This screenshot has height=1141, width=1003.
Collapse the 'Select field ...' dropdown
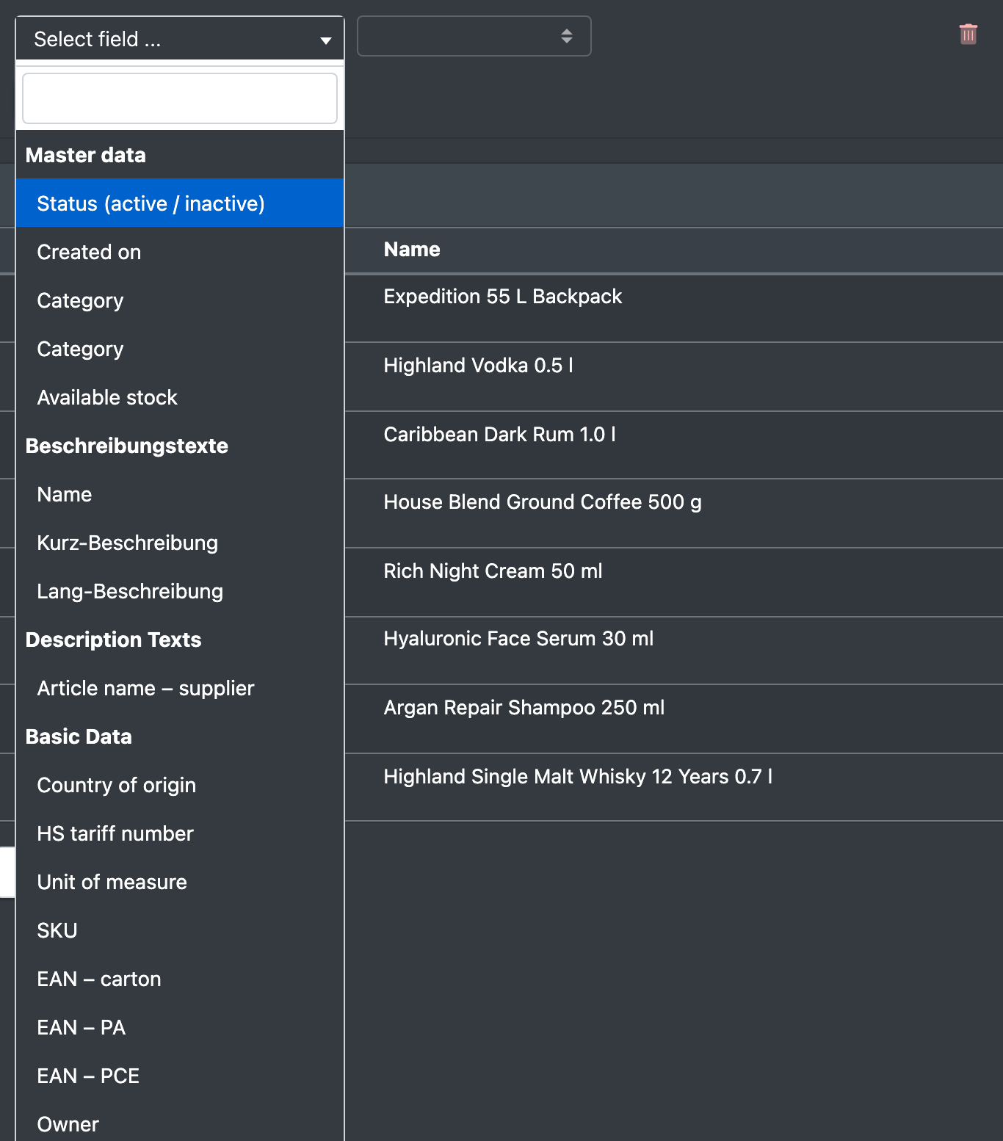180,38
